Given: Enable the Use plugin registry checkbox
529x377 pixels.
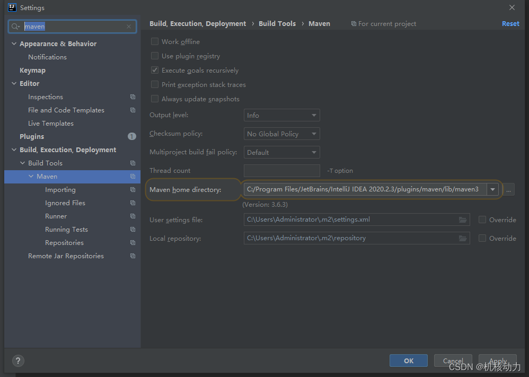Looking at the screenshot, I should [x=155, y=56].
